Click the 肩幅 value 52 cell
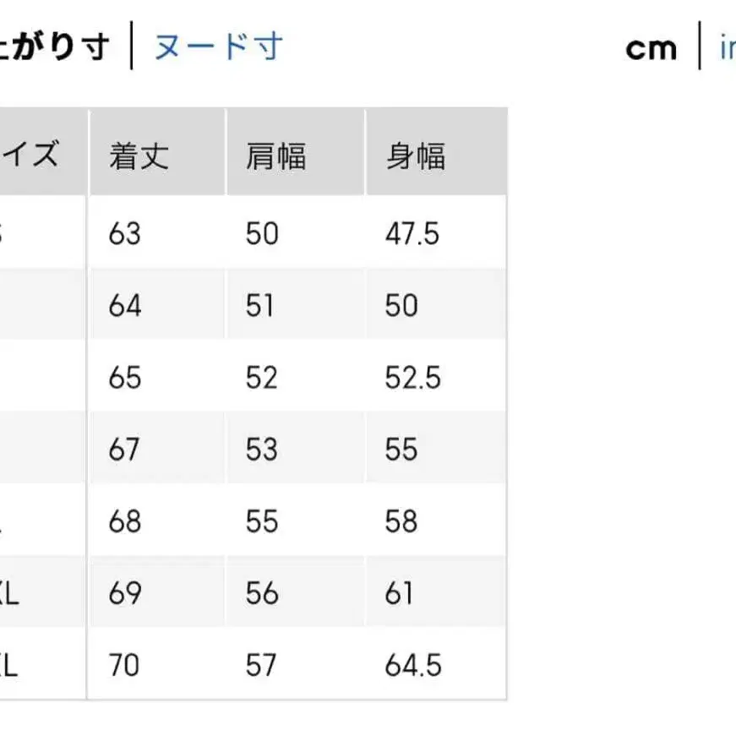The height and width of the screenshot is (736, 736). 264,377
